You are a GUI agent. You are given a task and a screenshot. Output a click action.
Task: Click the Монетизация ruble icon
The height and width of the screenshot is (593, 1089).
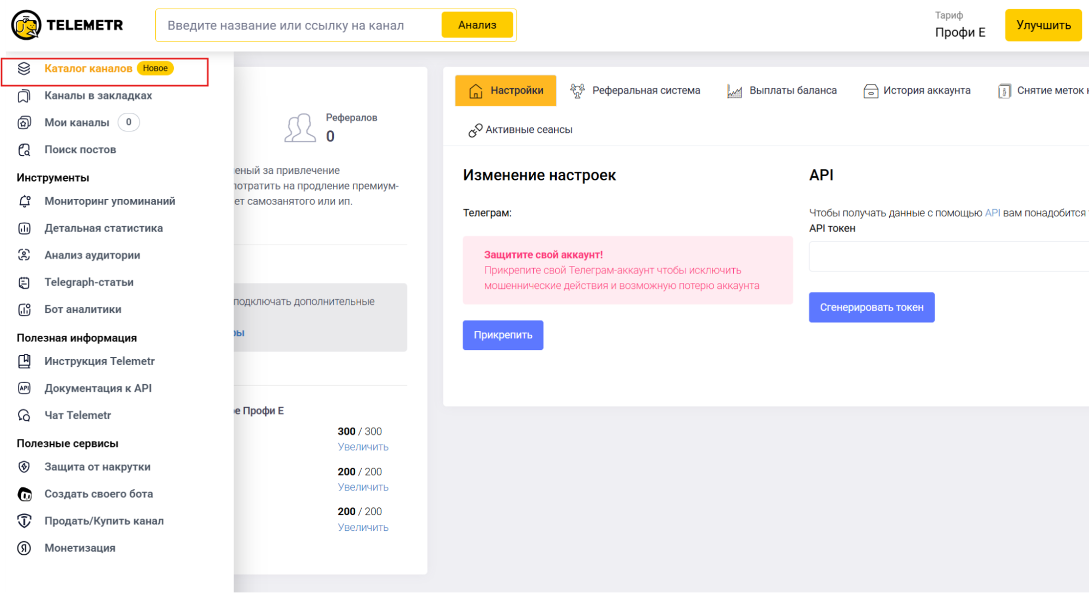25,548
